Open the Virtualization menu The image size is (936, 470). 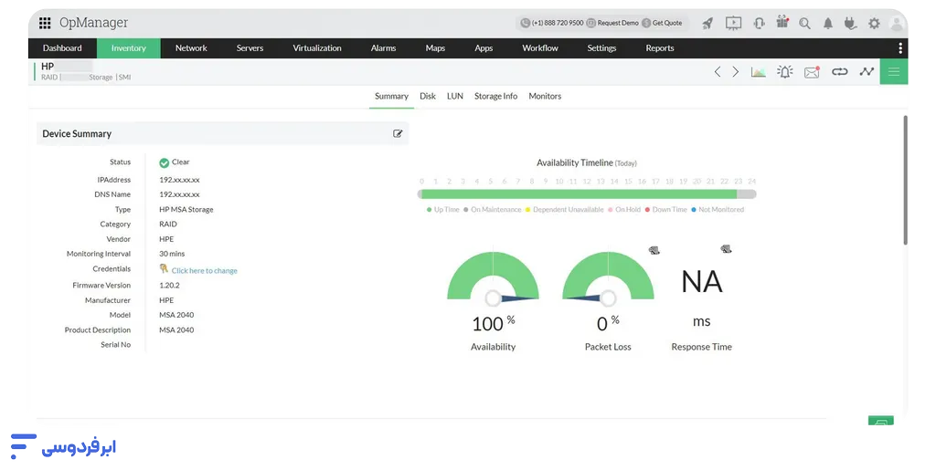[317, 48]
